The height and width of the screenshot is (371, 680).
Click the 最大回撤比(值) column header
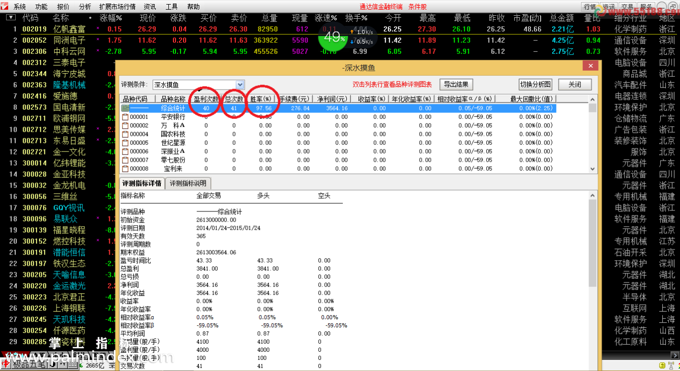pos(525,99)
